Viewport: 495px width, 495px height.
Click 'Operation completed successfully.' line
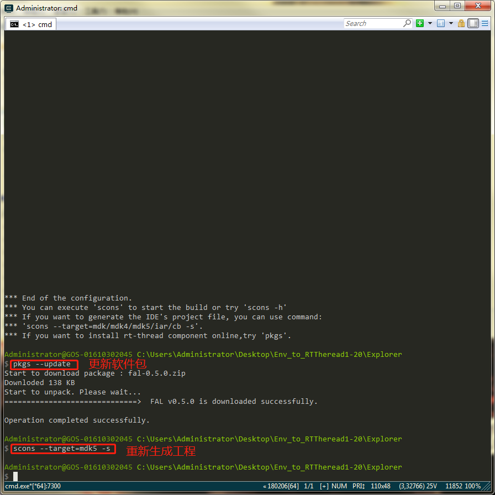tap(77, 420)
